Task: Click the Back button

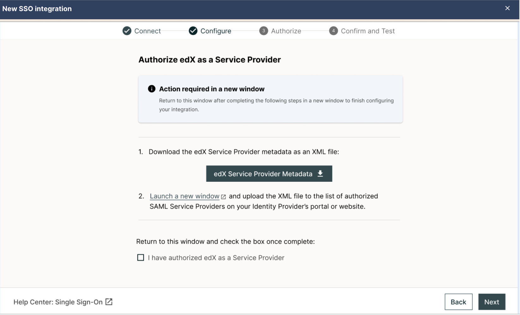Action: pos(458,302)
